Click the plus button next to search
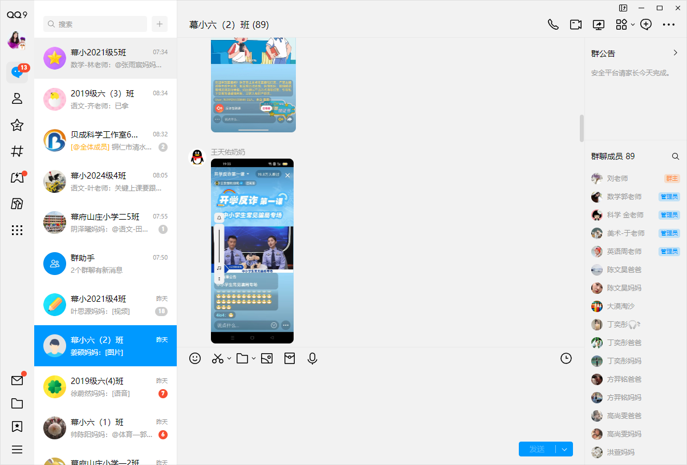 click(160, 24)
